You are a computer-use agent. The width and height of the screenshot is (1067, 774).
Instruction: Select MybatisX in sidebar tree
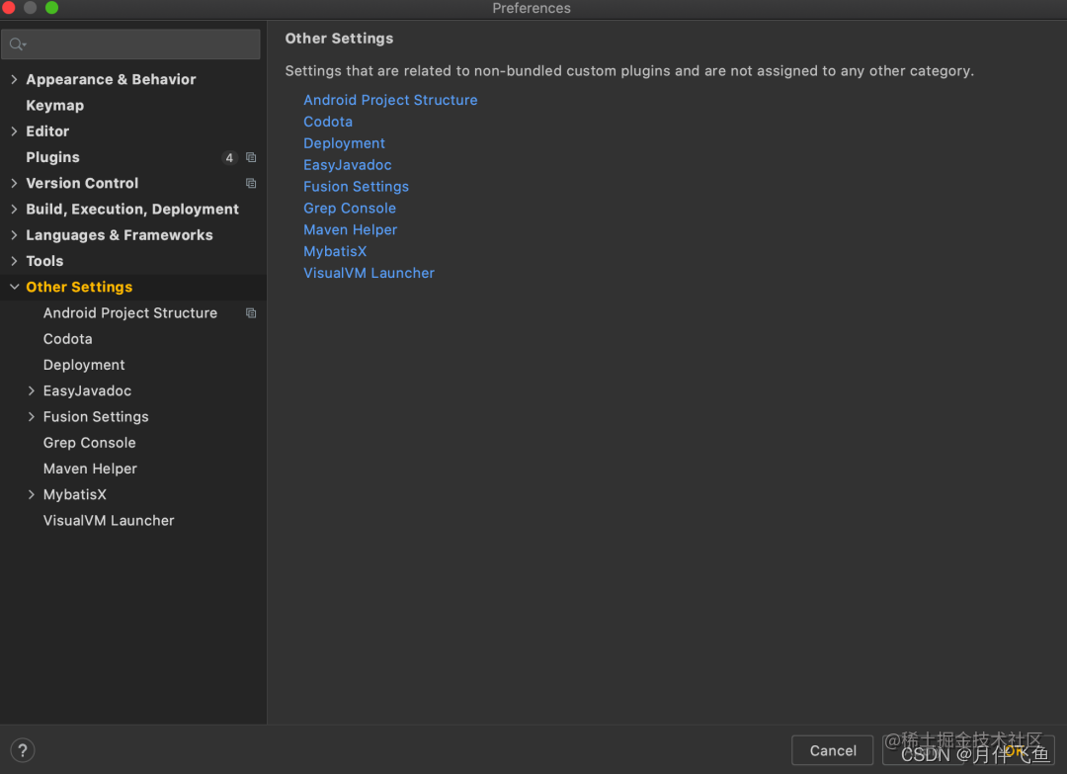tap(75, 494)
